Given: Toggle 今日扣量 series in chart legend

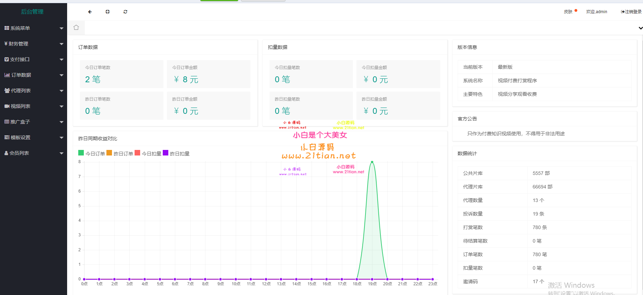Looking at the screenshot, I should point(148,153).
